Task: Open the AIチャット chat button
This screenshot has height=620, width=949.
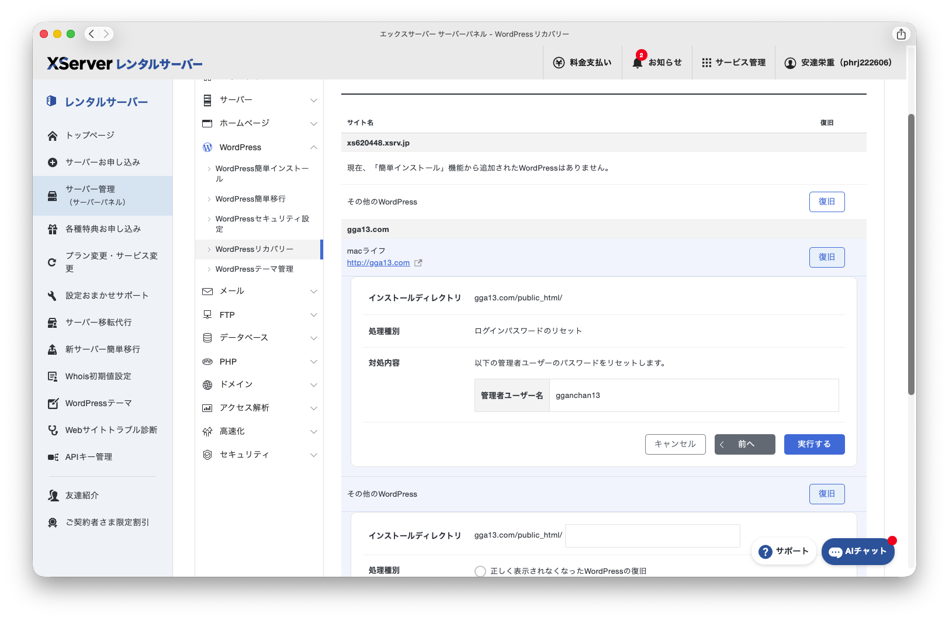Action: pos(858,551)
